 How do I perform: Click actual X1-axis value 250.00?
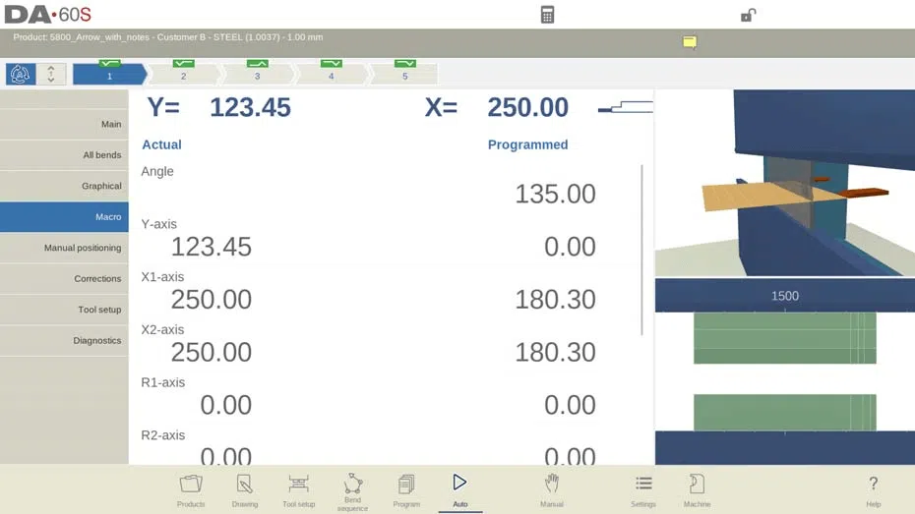(x=212, y=300)
